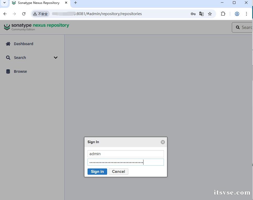Open the not secure site info badge

[x=40, y=14]
